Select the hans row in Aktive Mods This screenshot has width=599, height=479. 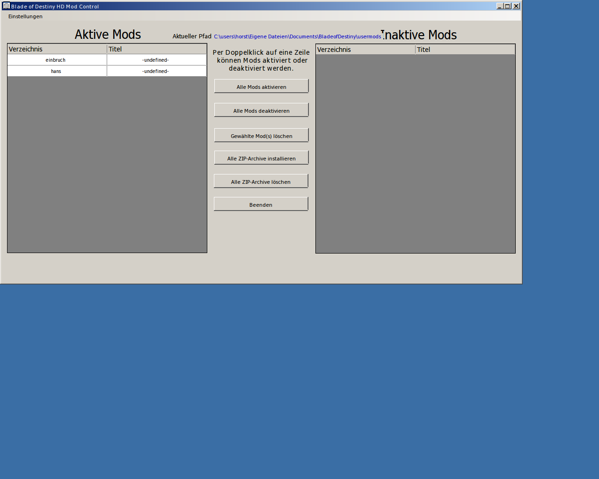[x=107, y=71]
